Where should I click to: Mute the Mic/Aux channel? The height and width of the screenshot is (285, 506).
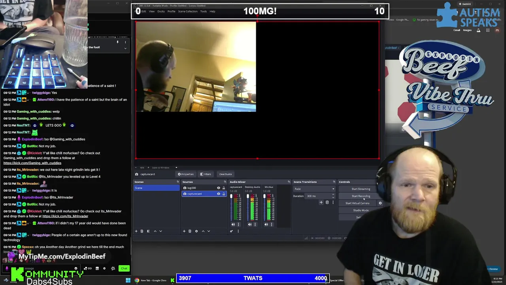click(x=266, y=224)
